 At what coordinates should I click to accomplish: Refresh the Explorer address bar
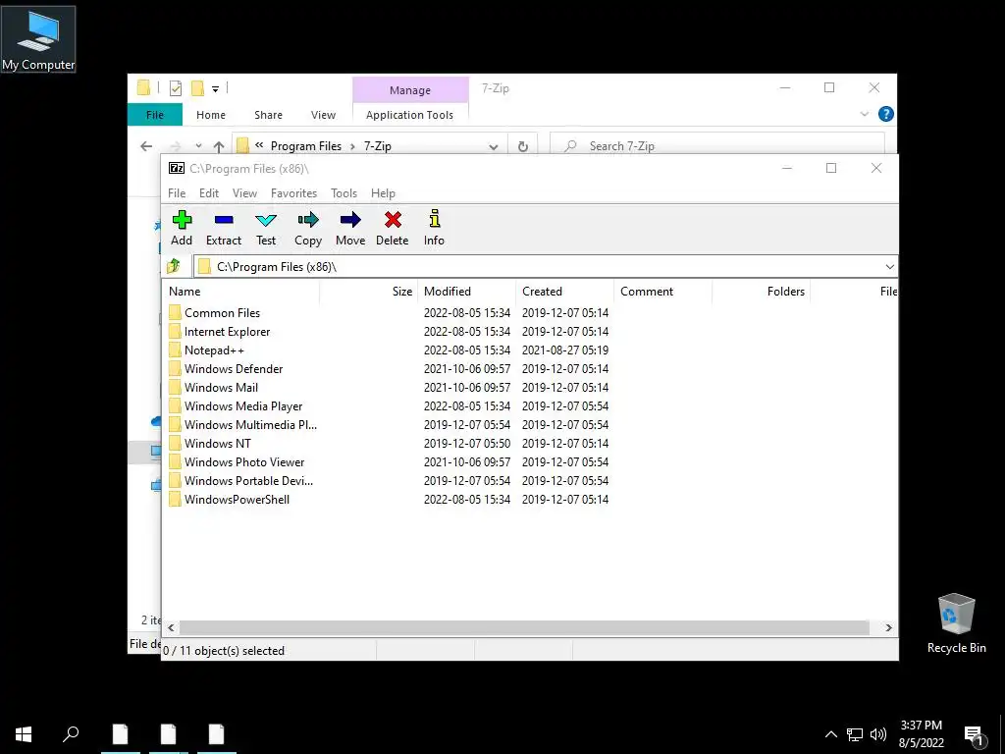pos(523,147)
